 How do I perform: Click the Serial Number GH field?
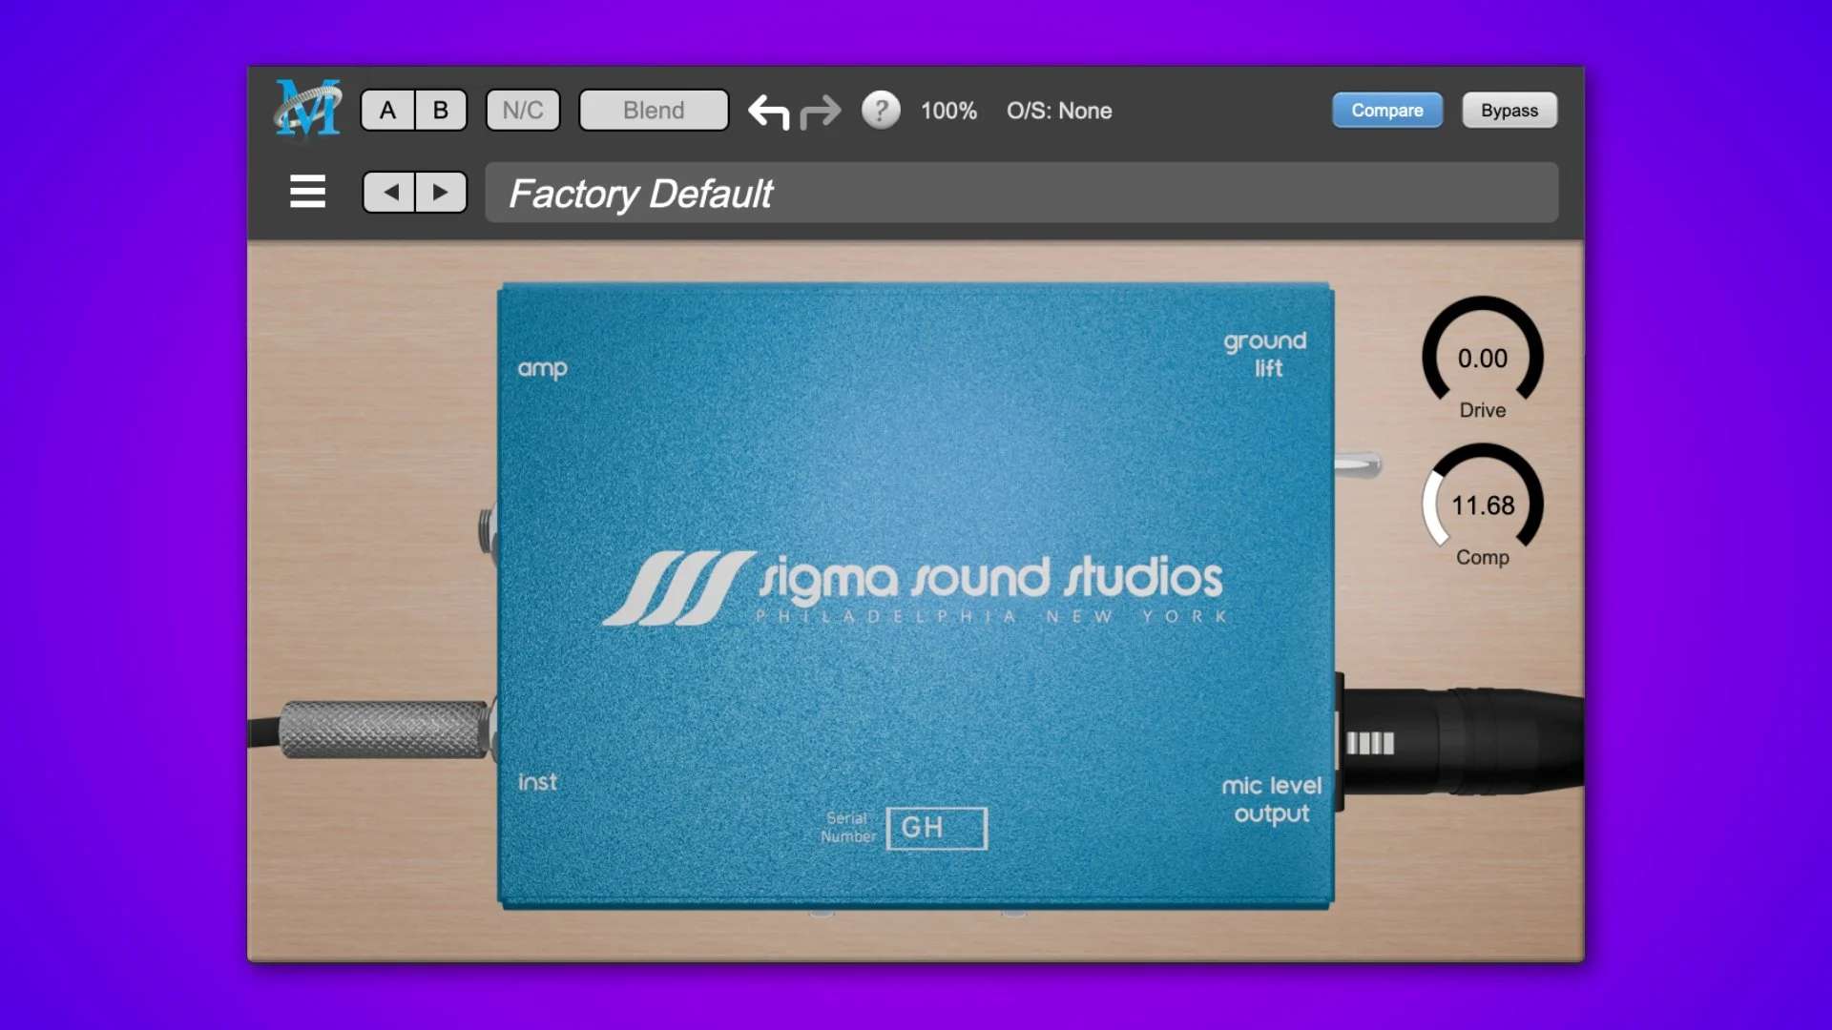936,828
